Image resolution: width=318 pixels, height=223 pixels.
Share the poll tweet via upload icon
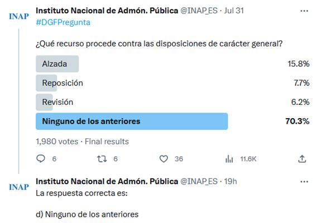(302, 159)
